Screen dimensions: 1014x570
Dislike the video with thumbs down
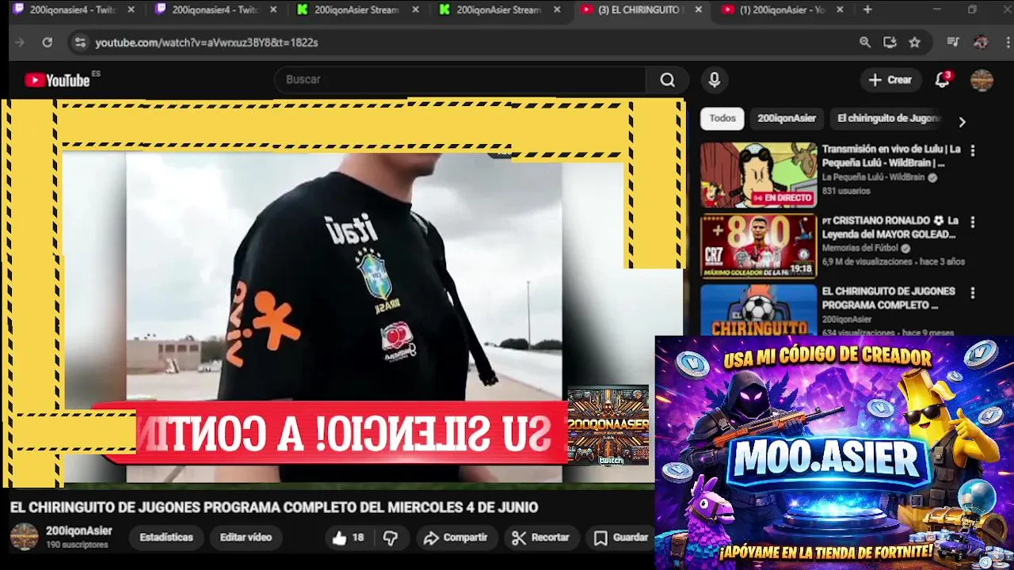coord(391,538)
